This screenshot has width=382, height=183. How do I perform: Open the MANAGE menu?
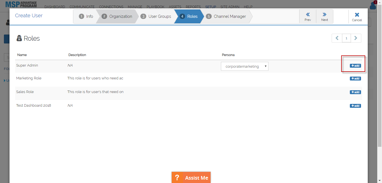pos(135,7)
